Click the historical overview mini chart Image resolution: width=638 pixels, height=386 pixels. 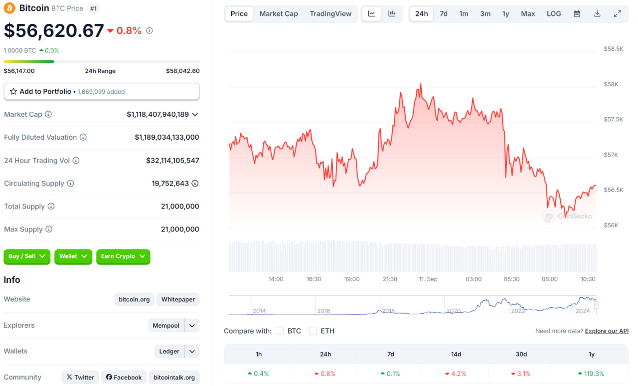coord(412,305)
